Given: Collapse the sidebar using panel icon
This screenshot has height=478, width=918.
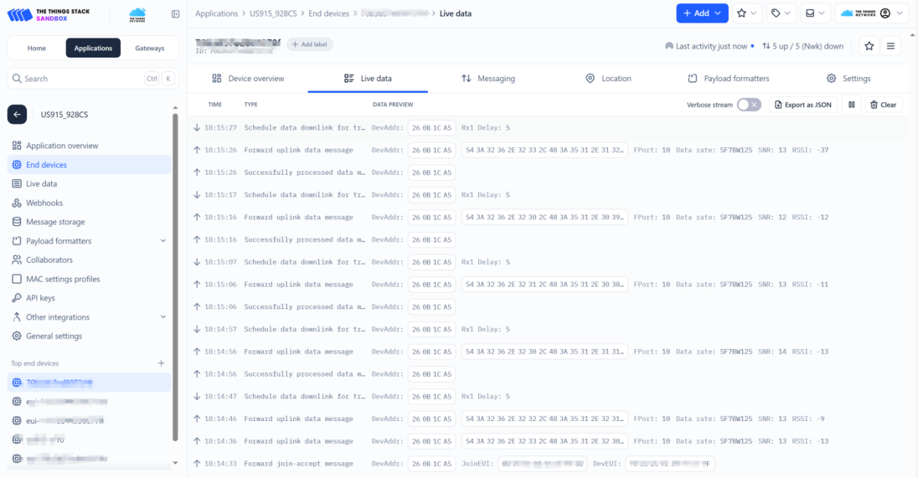Looking at the screenshot, I should click(176, 14).
